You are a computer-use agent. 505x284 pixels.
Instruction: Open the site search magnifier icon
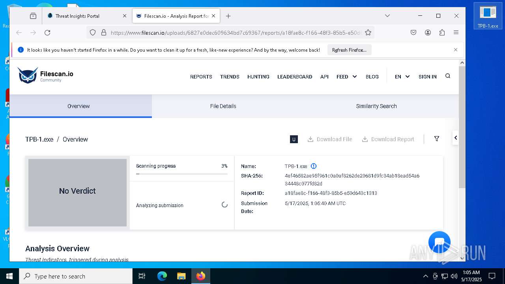(448, 76)
